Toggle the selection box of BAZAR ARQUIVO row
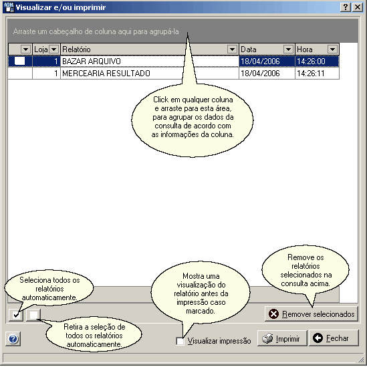Image resolution: width=367 pixels, height=367 pixels. [19, 62]
